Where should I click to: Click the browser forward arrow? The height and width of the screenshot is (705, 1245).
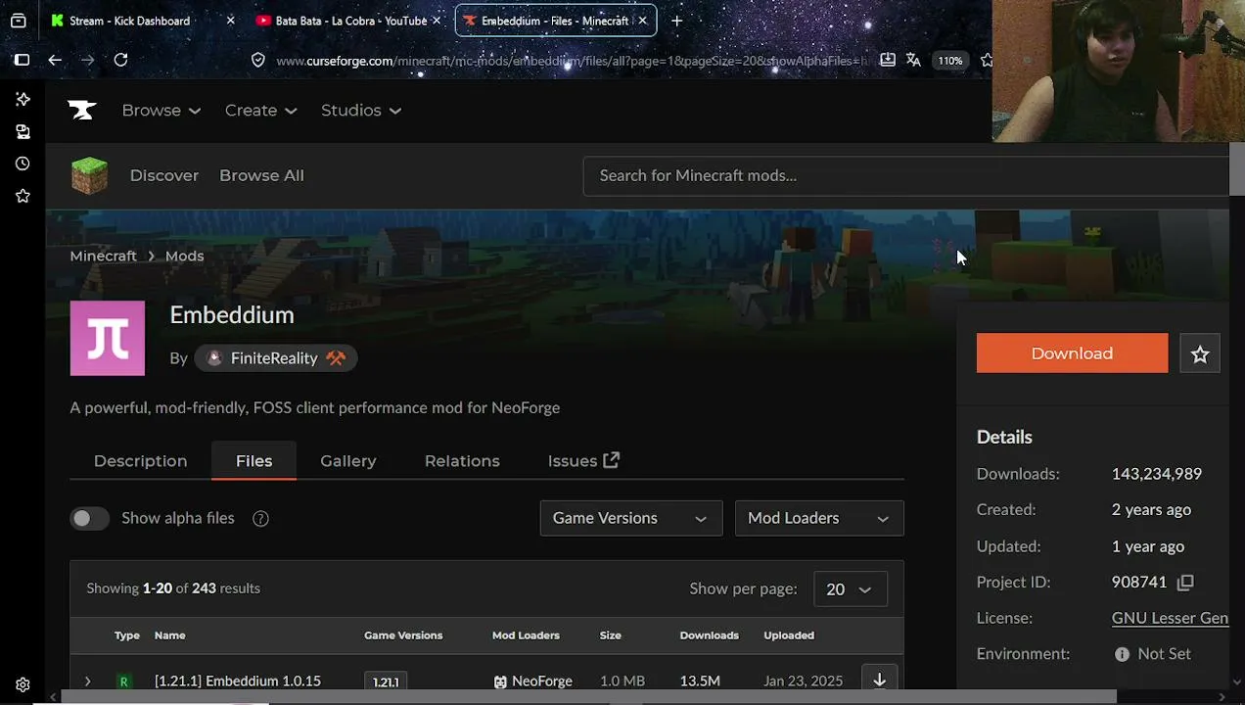coord(87,60)
